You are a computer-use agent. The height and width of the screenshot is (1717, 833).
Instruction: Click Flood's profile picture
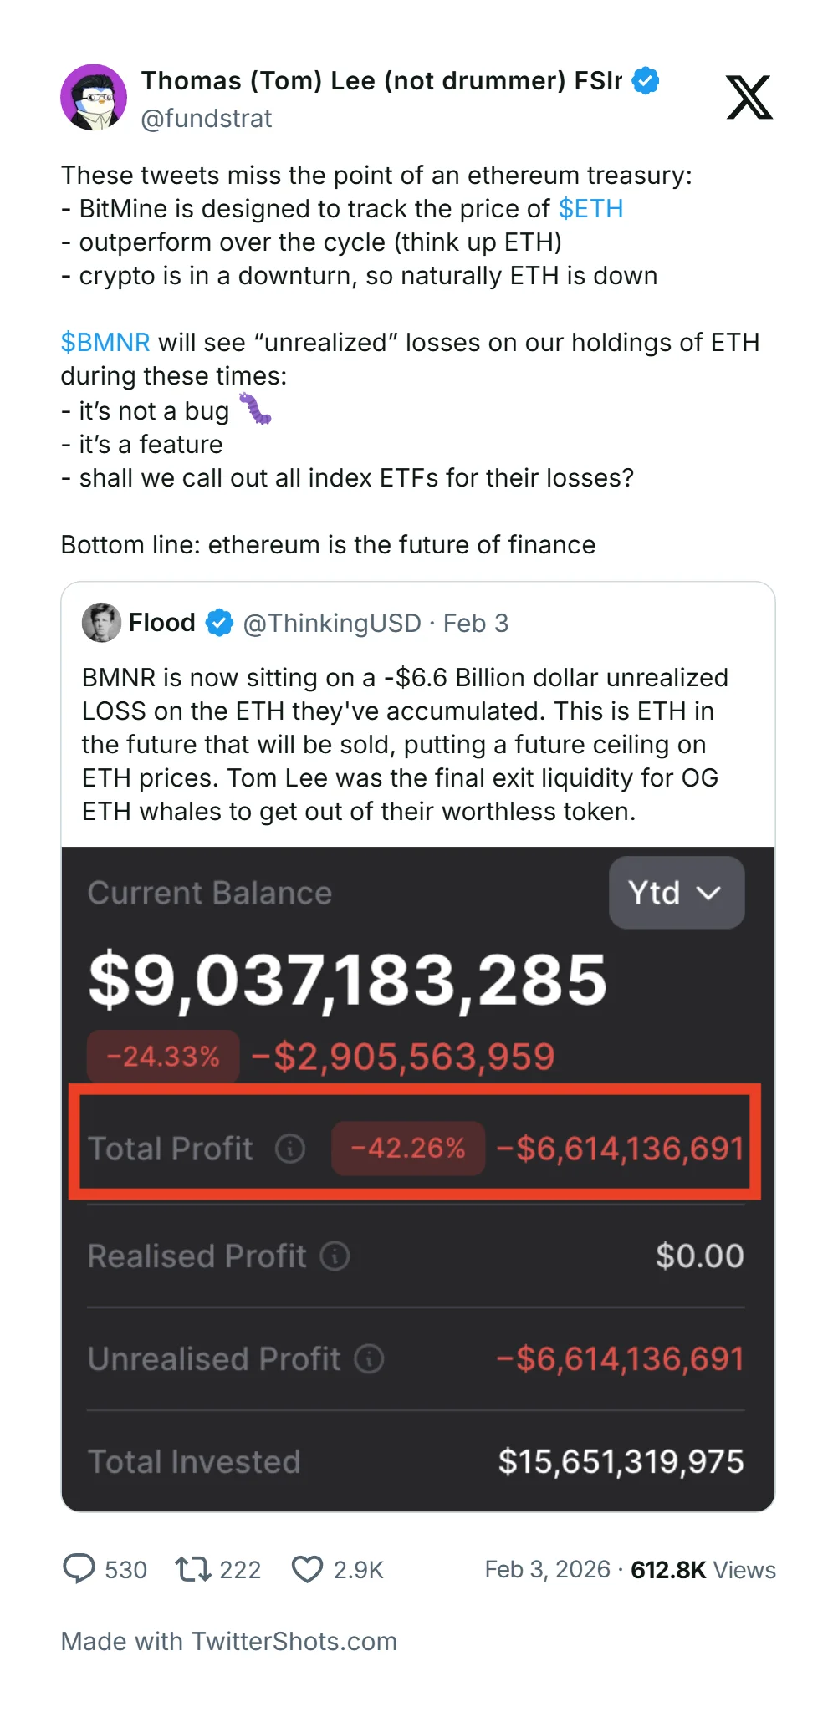101,622
